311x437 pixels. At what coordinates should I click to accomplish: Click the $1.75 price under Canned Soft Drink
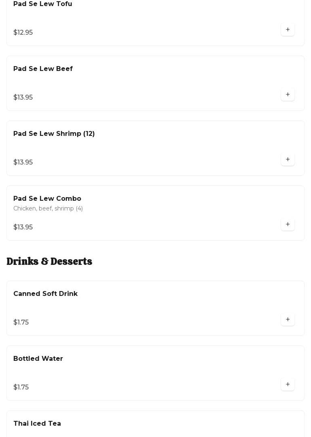(x=21, y=323)
